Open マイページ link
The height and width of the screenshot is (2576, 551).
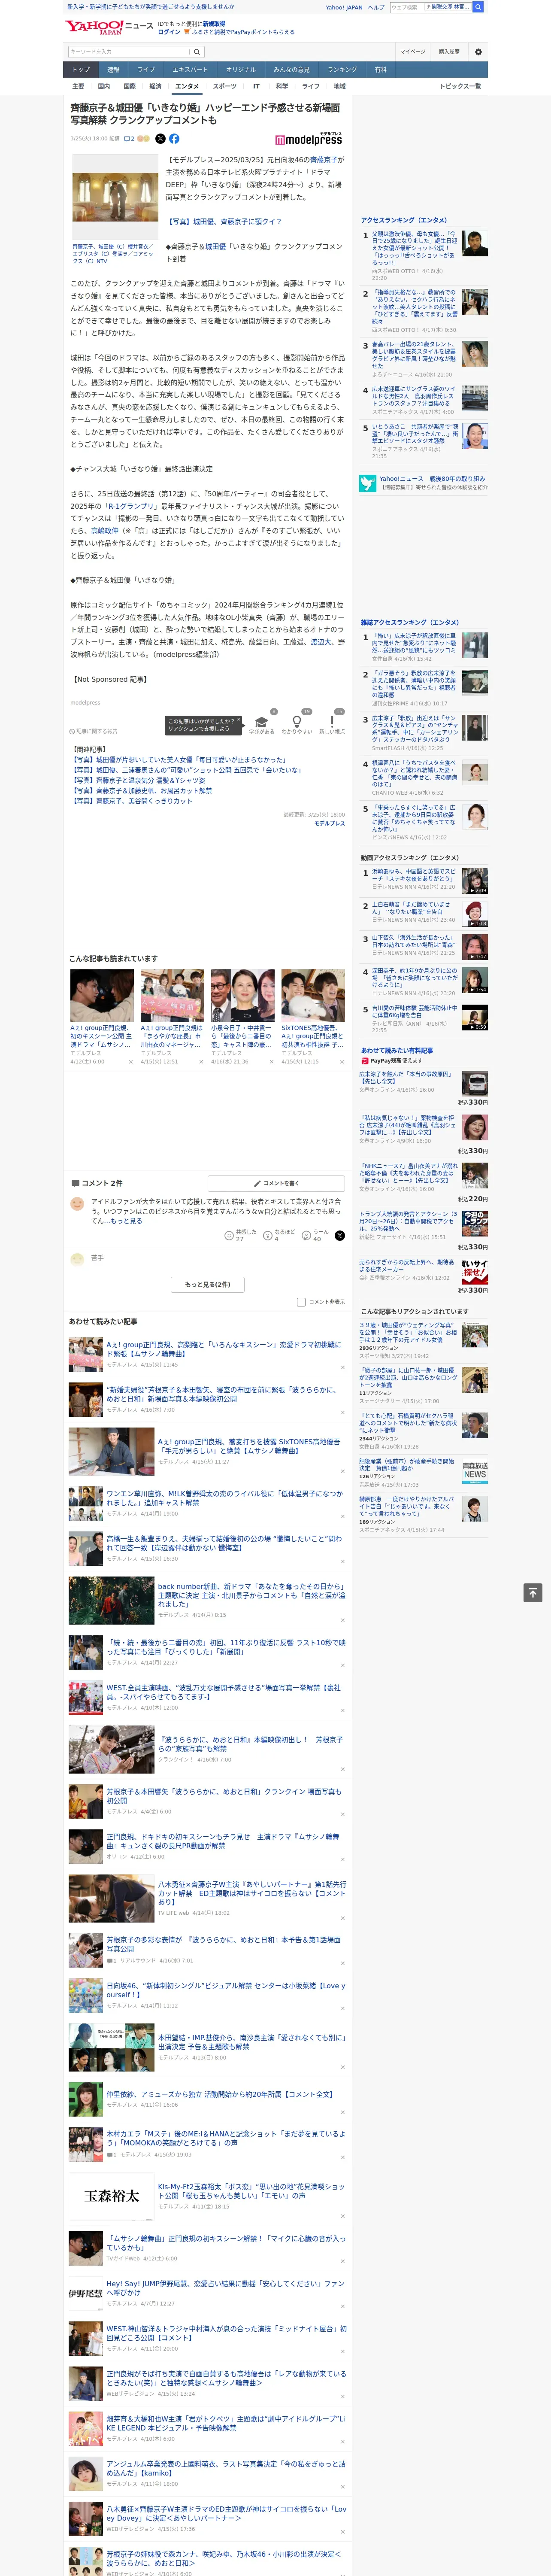coord(412,52)
